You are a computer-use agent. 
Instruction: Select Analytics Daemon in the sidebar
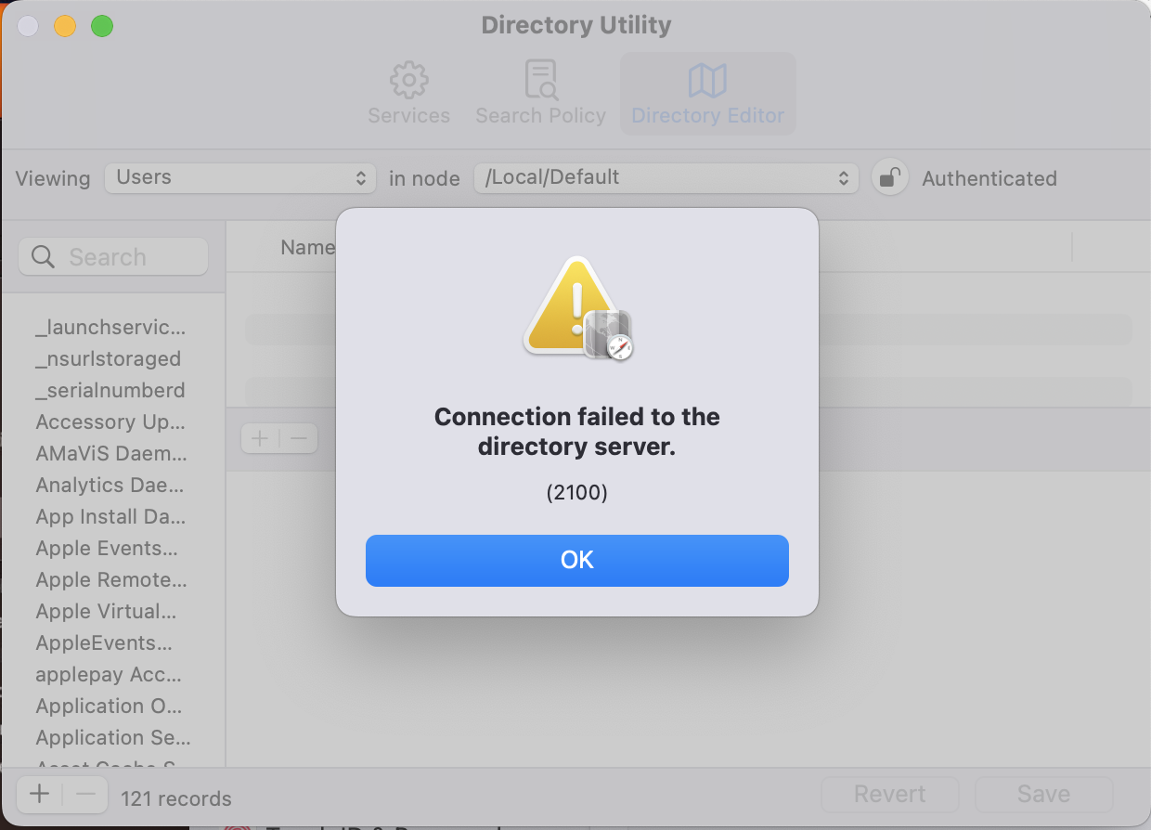coord(109,485)
